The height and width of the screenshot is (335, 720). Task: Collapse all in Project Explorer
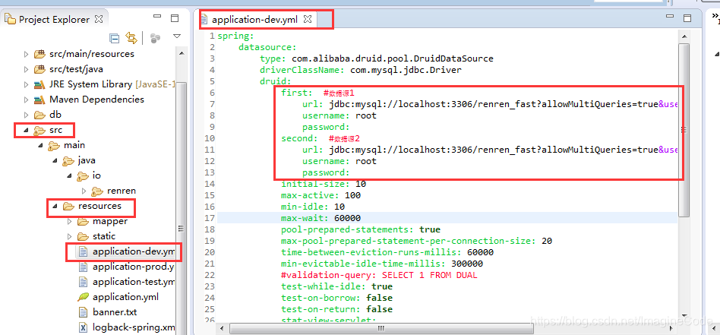tap(115, 38)
